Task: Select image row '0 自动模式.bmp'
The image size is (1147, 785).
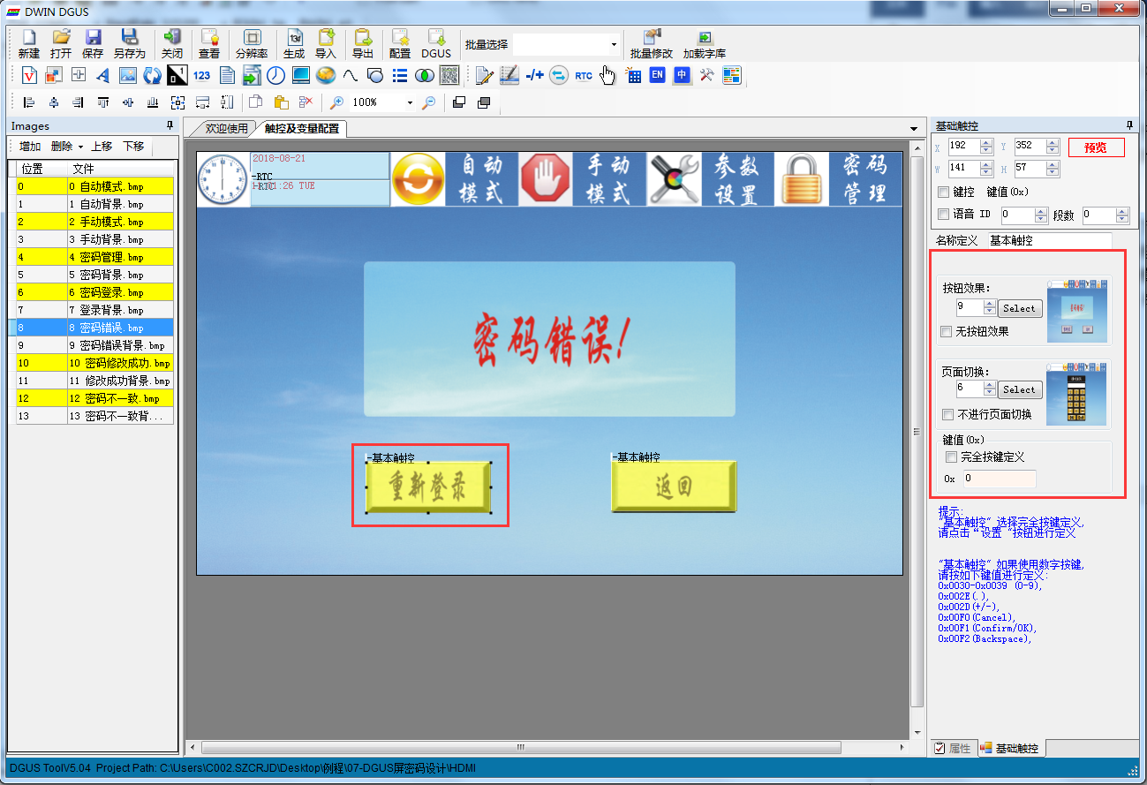Action: 94,186
